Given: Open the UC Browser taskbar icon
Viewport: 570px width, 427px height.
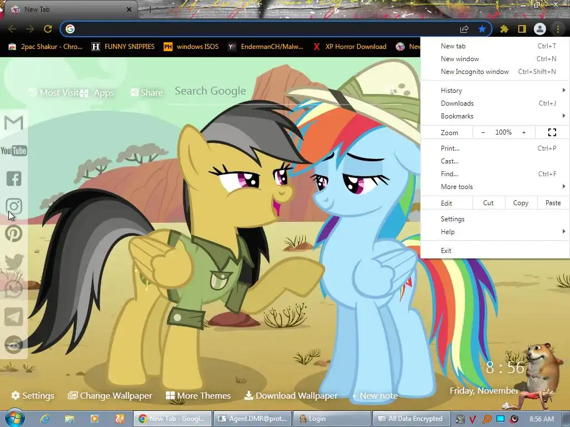Looking at the screenshot, I should (120, 419).
